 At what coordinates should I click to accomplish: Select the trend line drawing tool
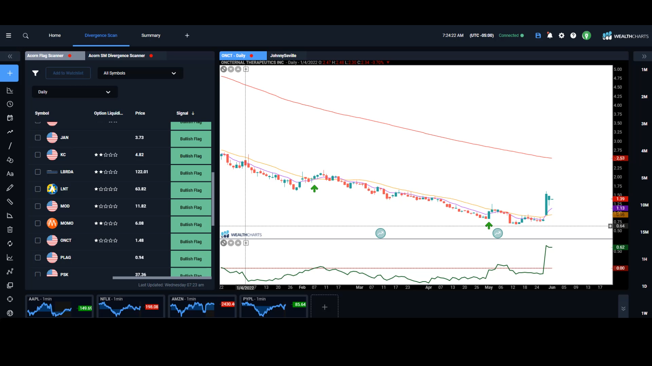(x=10, y=132)
